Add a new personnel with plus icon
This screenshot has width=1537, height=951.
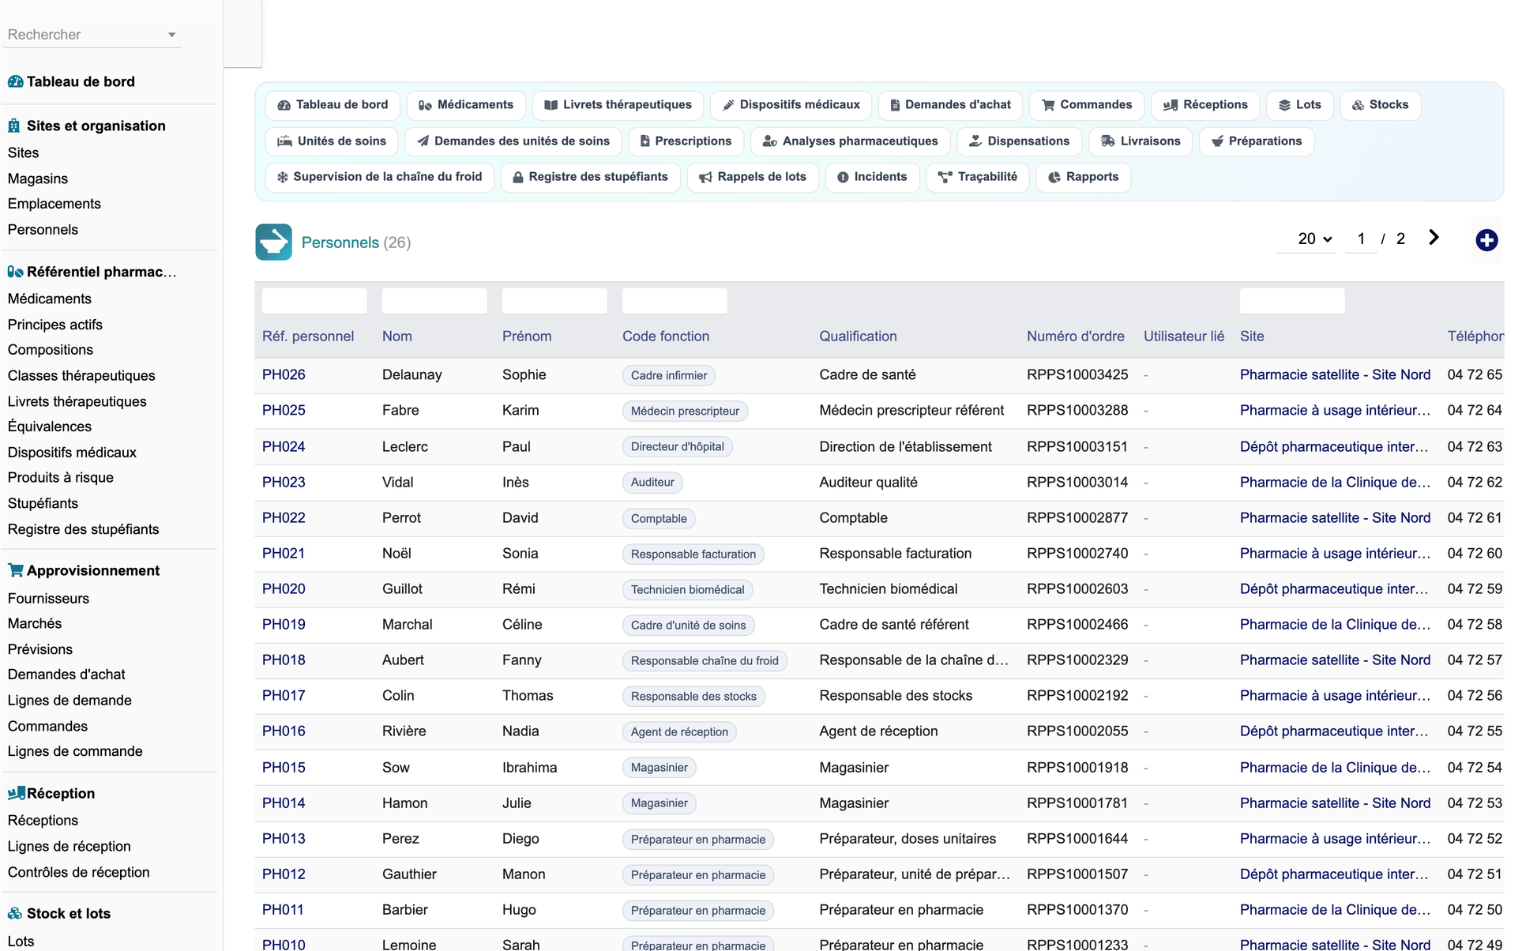[x=1486, y=240]
